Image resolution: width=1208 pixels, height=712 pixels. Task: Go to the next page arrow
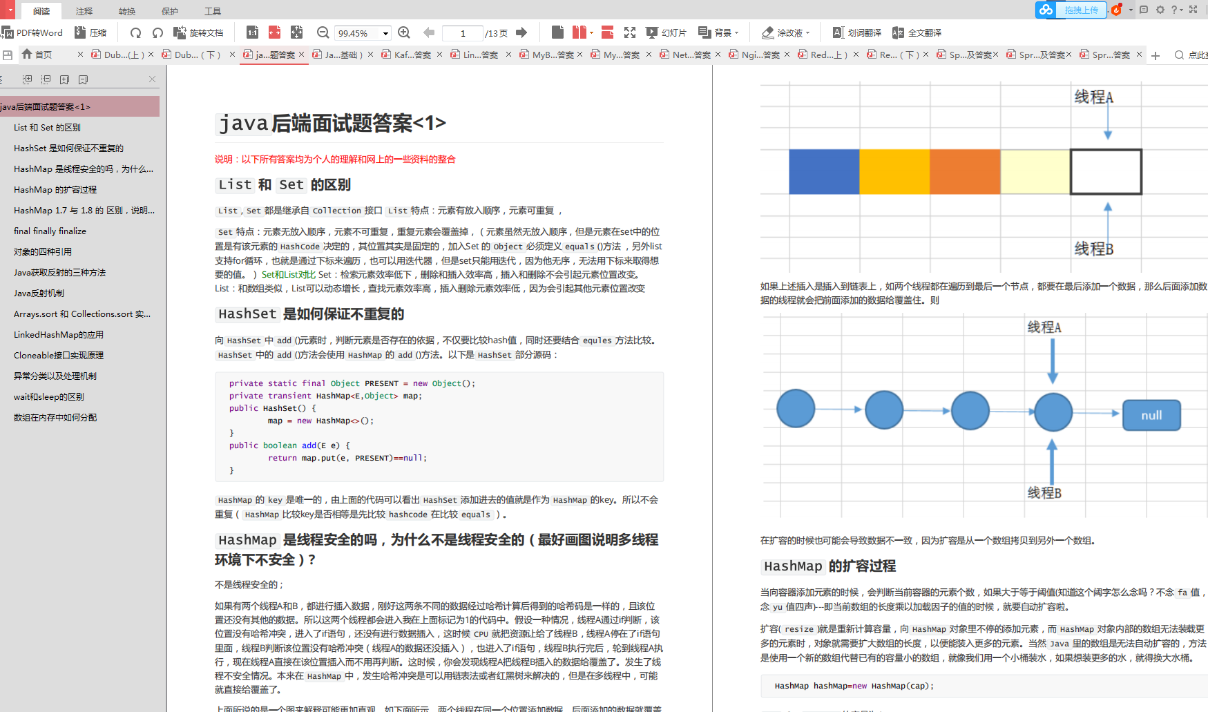tap(521, 32)
